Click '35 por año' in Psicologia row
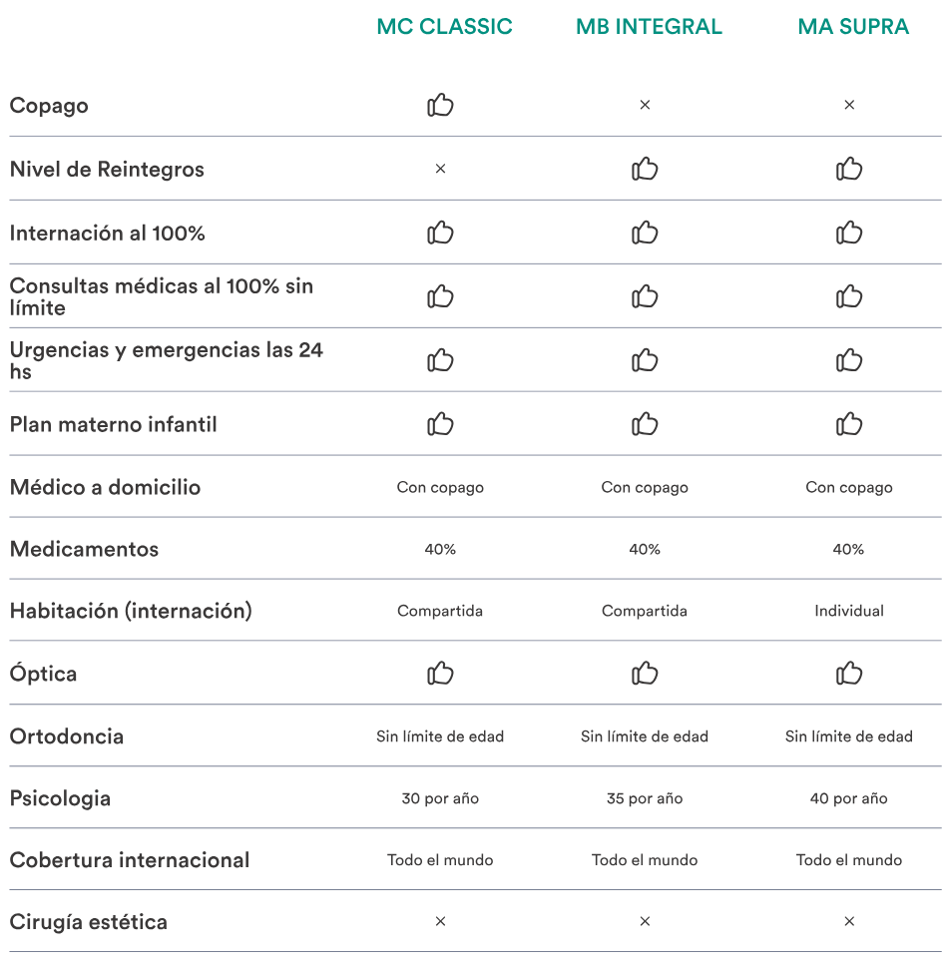 pyautogui.click(x=645, y=798)
